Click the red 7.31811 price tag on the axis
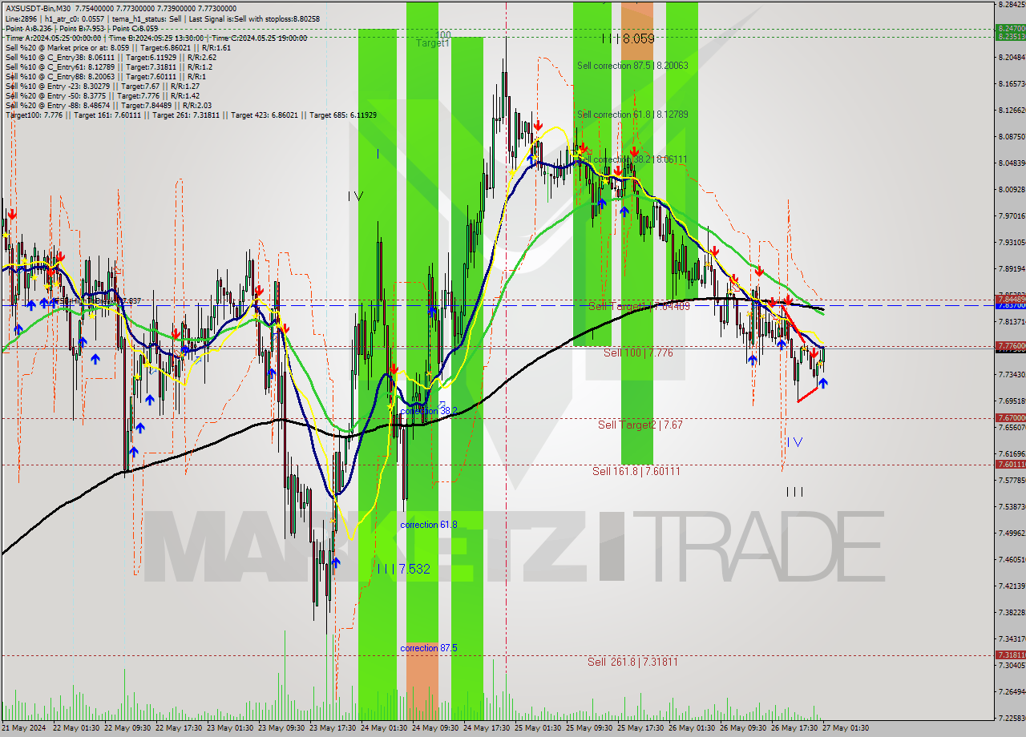The height and width of the screenshot is (737, 1026). pos(1010,654)
